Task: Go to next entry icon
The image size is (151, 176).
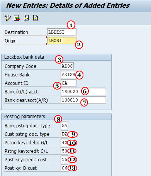Action: click(36, 18)
